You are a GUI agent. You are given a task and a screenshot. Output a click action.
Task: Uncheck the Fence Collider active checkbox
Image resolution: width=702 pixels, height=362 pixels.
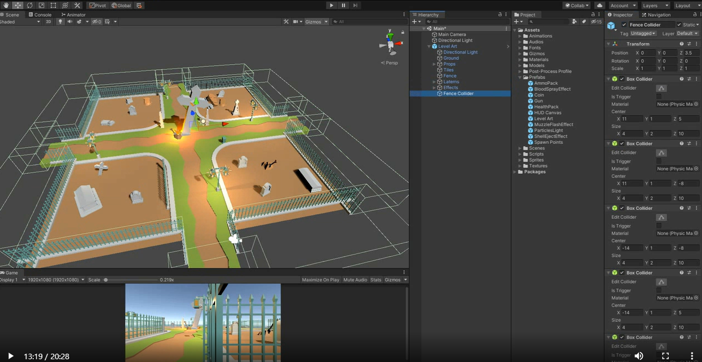point(624,25)
